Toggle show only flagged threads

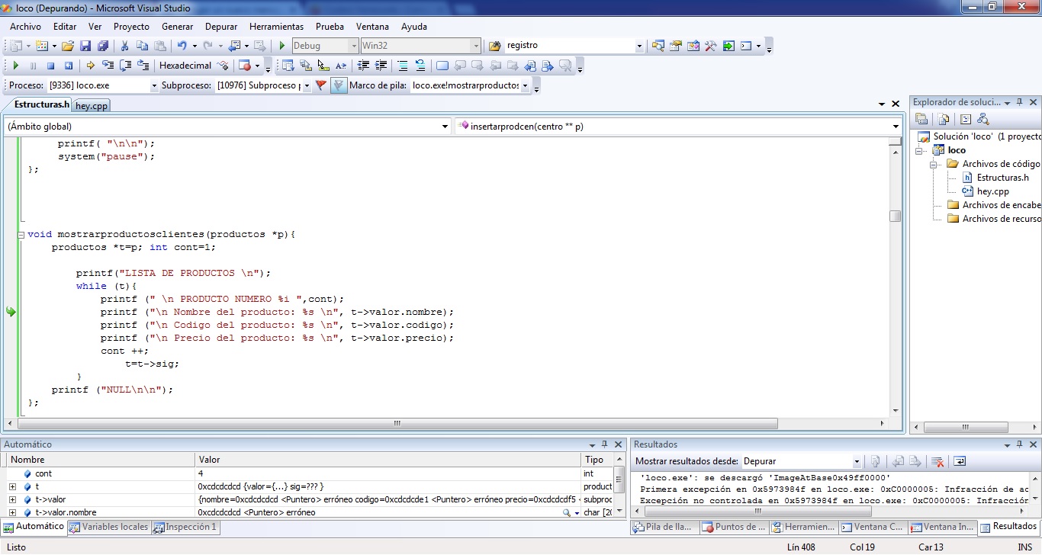click(x=339, y=85)
